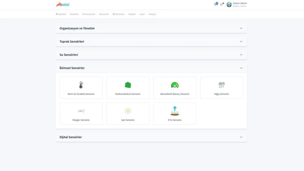Go to the Görevler menu
Viewport: 304px width, 171px height.
[x=118, y=14]
